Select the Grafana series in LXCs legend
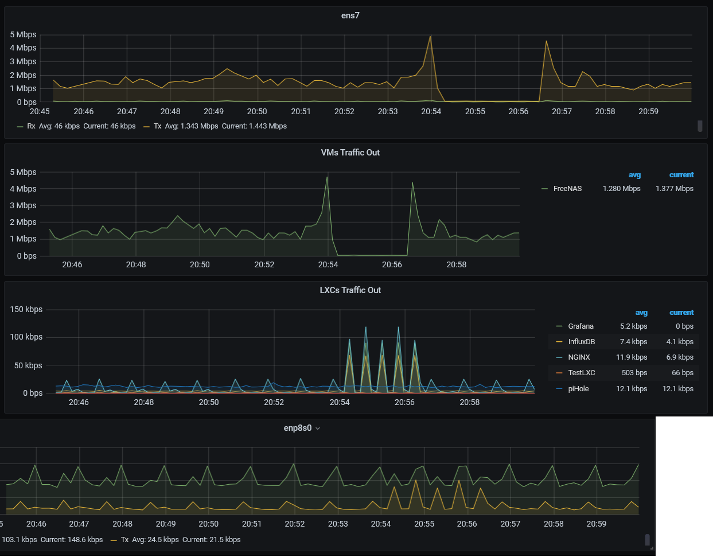The height and width of the screenshot is (557, 713). coord(580,326)
